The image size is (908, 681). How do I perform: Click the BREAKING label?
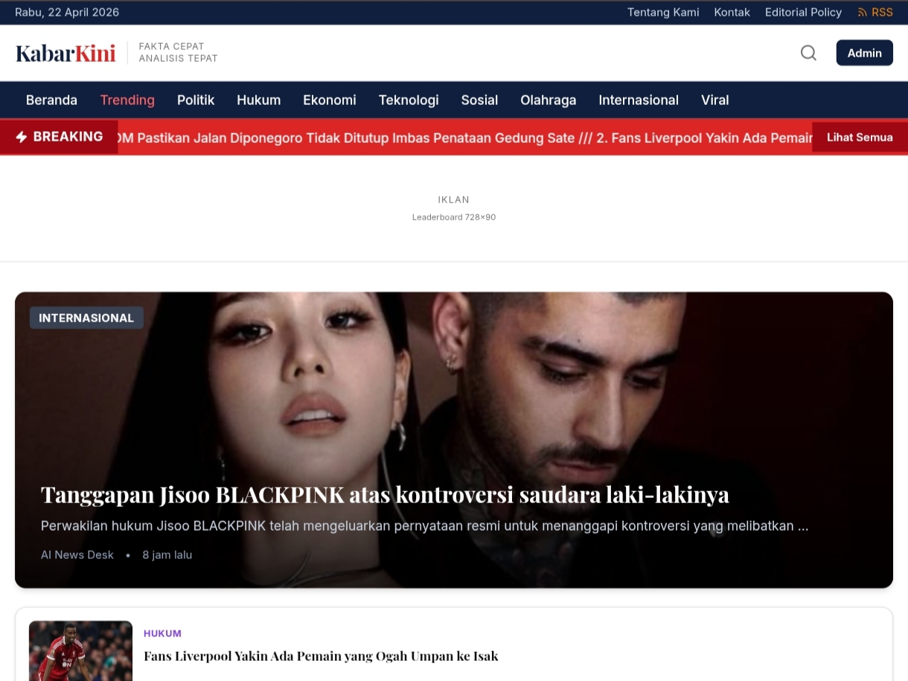click(68, 137)
